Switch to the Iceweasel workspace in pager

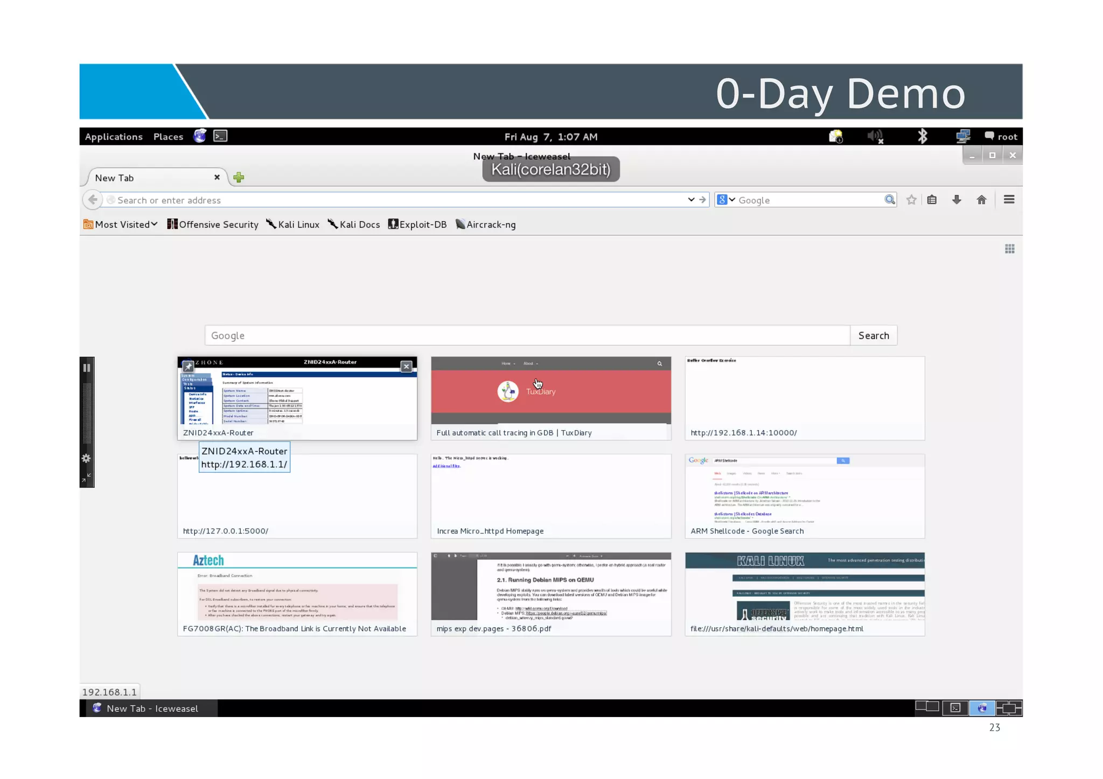pos(982,707)
